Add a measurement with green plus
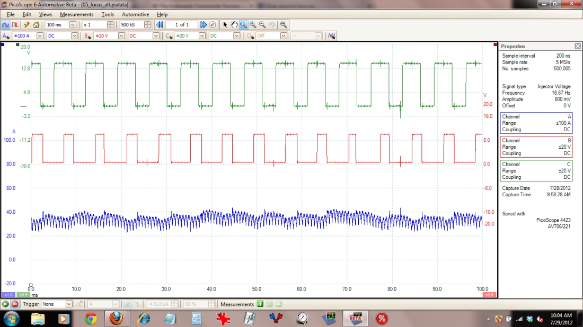Screen dimensions: 583x327 (x=260, y=304)
